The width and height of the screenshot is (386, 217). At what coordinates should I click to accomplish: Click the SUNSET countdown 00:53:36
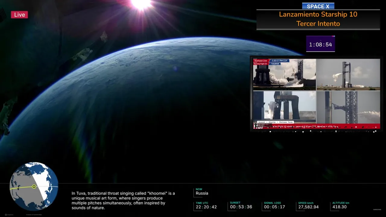click(x=241, y=207)
